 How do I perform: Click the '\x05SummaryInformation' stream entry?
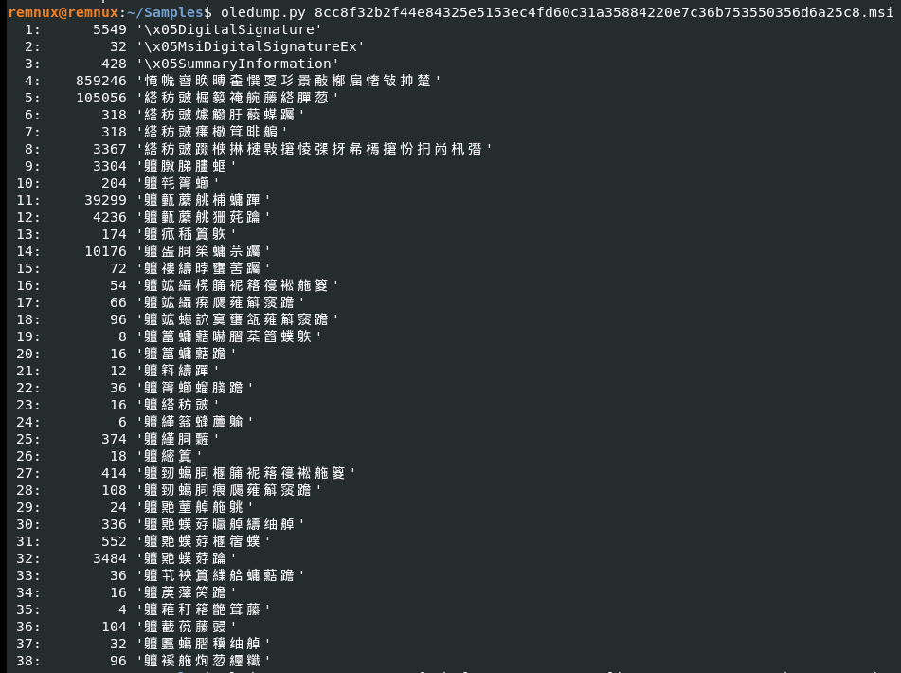[x=238, y=64]
